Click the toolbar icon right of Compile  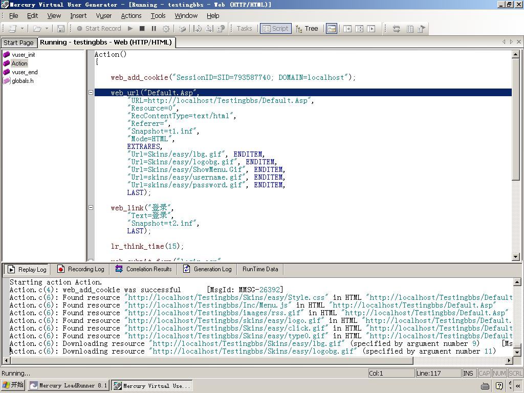point(198,29)
